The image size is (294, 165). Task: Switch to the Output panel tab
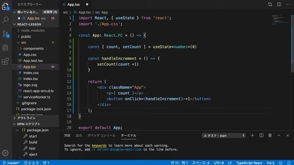79,136
